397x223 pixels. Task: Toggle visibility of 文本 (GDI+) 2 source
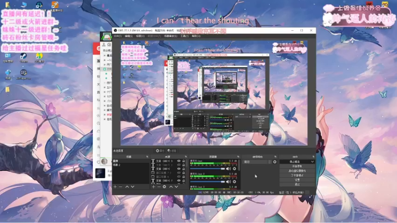(x=179, y=165)
